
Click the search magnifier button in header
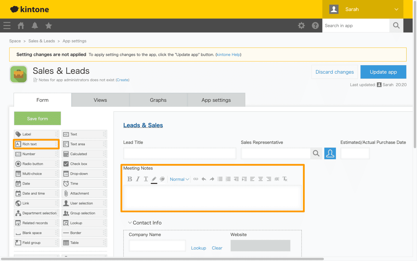396,26
